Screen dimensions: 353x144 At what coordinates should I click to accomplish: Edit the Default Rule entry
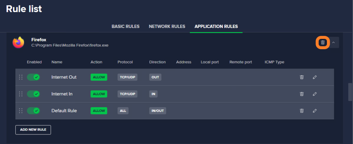315,111
